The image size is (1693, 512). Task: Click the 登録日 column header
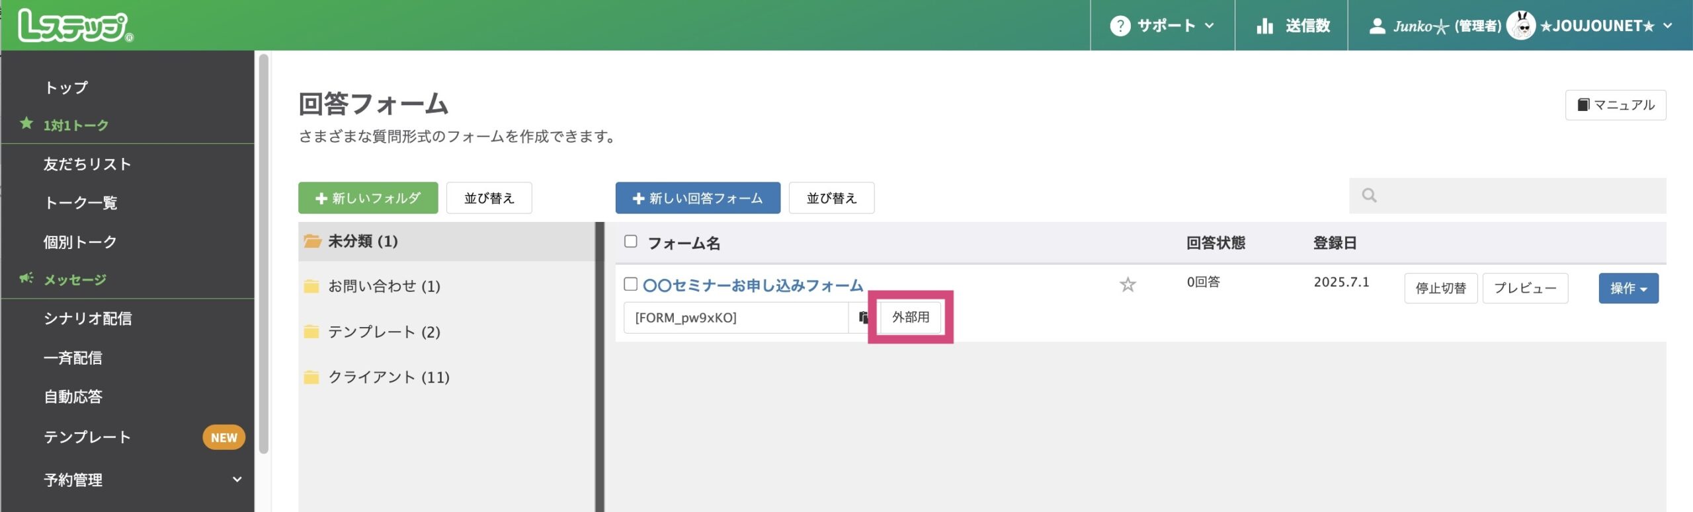click(1335, 243)
